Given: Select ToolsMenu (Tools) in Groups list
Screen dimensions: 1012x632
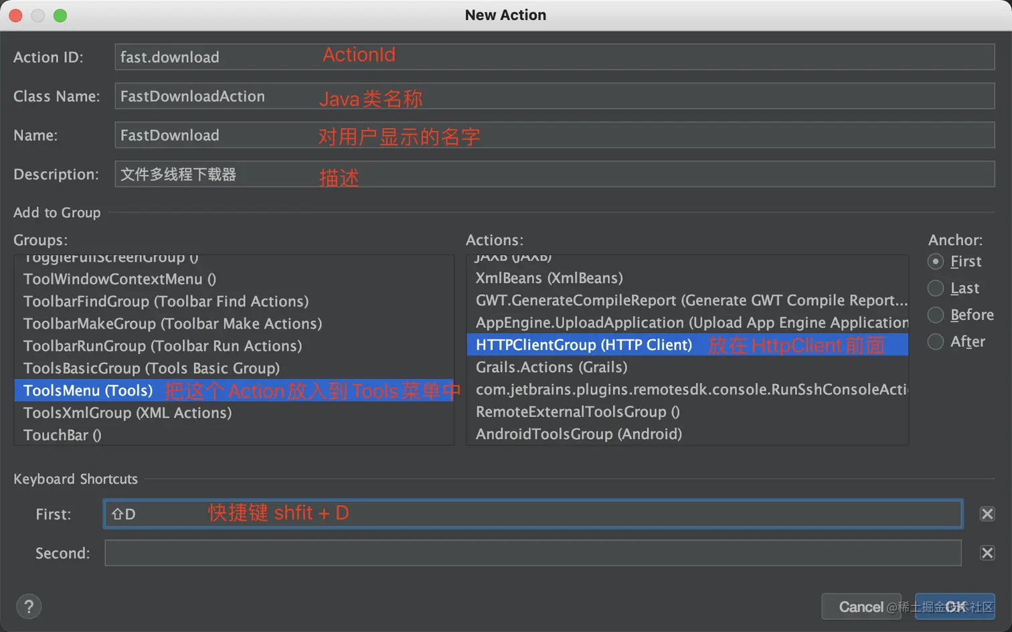Looking at the screenshot, I should 88,390.
